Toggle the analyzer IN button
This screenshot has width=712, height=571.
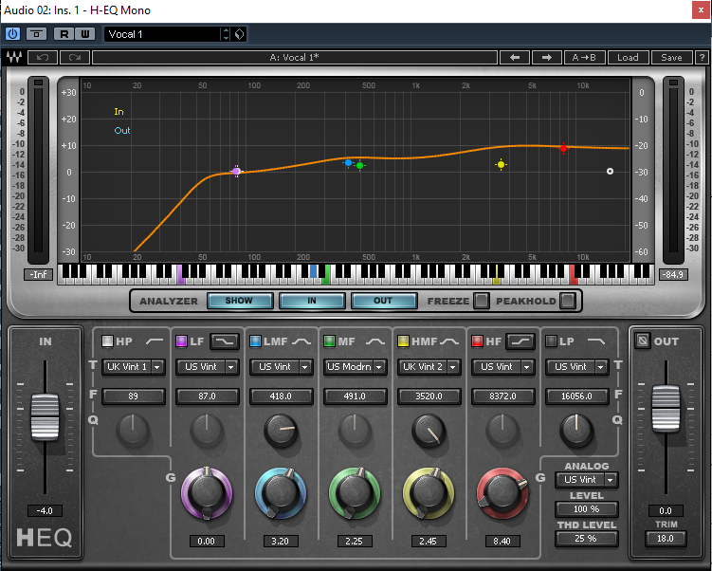click(312, 301)
